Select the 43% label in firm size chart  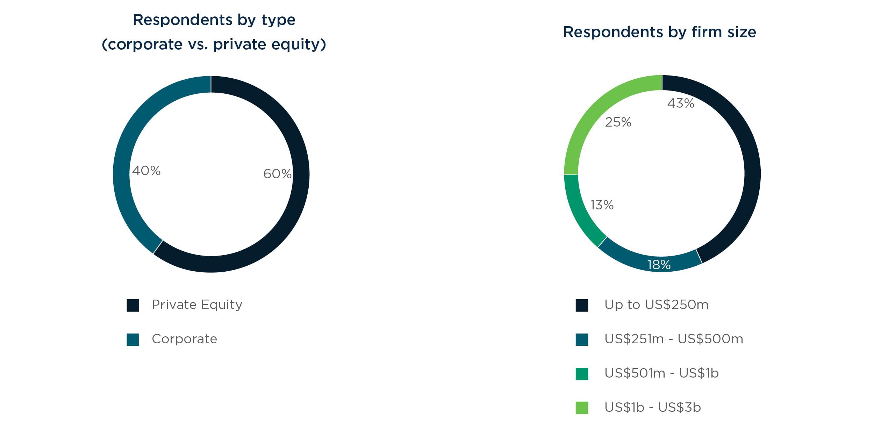point(681,103)
